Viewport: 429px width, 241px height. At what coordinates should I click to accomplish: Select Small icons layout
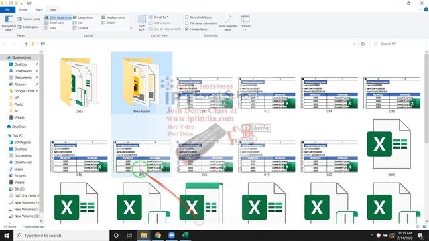(x=54, y=23)
